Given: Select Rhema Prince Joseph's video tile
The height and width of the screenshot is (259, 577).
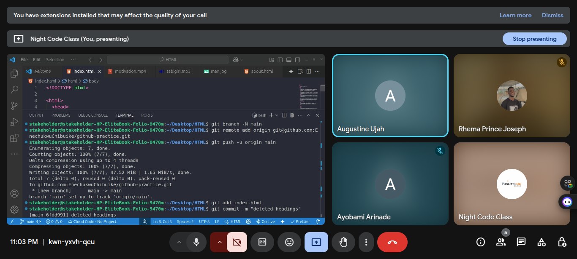Looking at the screenshot, I should (512, 96).
